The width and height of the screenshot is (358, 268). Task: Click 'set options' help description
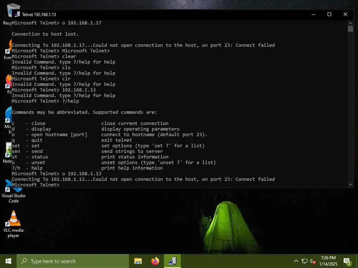click(x=153, y=146)
